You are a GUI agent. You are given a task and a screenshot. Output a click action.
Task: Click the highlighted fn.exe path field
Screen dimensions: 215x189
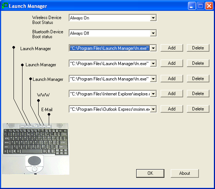[110, 48]
